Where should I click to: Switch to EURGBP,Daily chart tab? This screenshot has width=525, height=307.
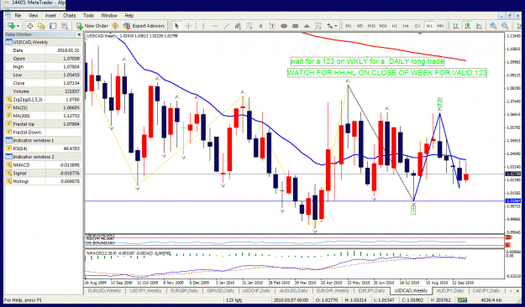[185, 290]
